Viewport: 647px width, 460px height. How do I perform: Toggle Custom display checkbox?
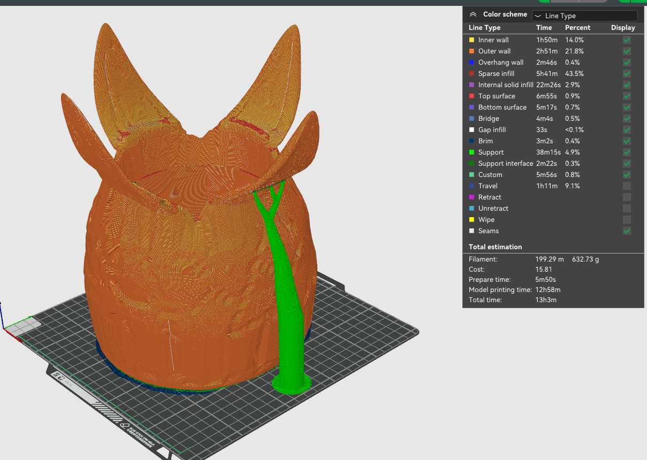point(627,175)
